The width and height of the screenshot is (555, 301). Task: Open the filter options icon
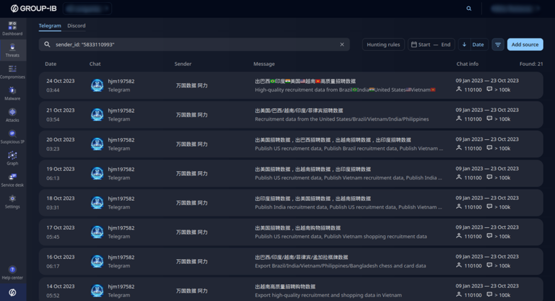coord(498,44)
